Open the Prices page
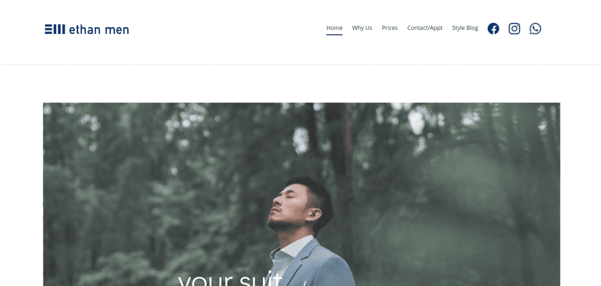601x286 pixels. [390, 28]
